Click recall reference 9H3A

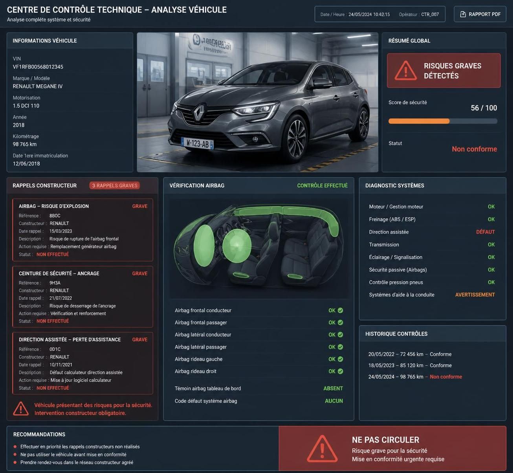(55, 283)
